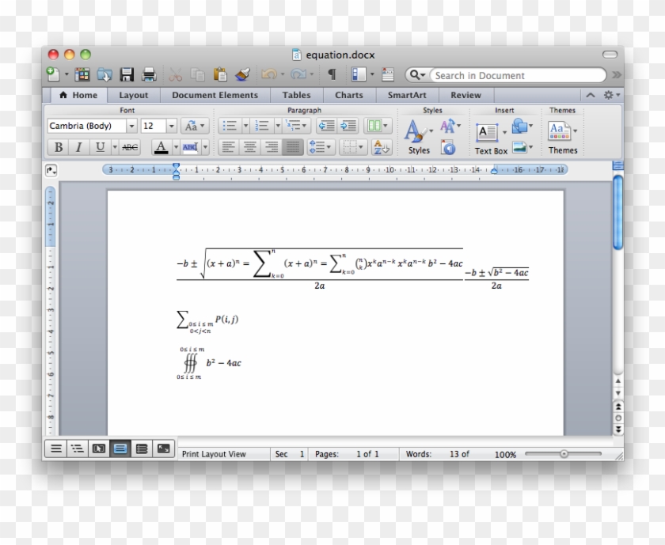Switch to the Document Elements tab
The height and width of the screenshot is (545, 665).
[215, 95]
